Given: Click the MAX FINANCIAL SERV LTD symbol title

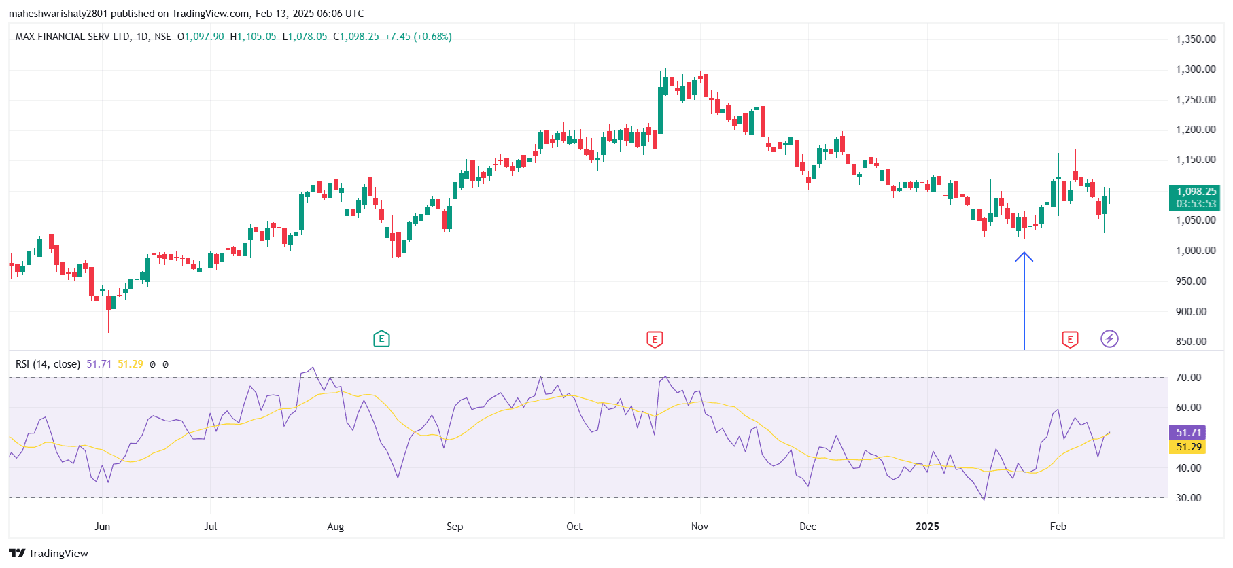Looking at the screenshot, I should click(73, 37).
